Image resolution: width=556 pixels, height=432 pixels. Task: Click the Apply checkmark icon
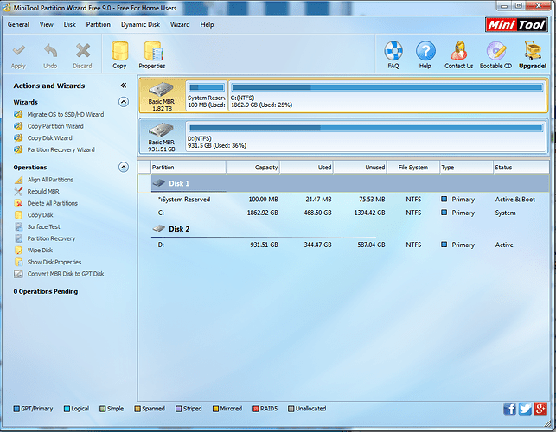18,51
